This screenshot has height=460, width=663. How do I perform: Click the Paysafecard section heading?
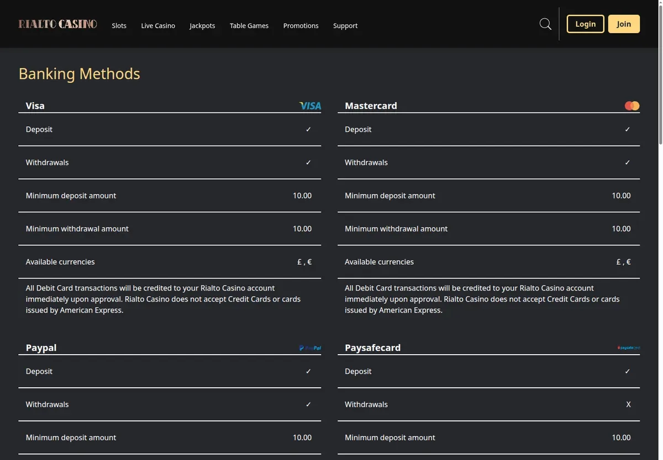click(373, 347)
